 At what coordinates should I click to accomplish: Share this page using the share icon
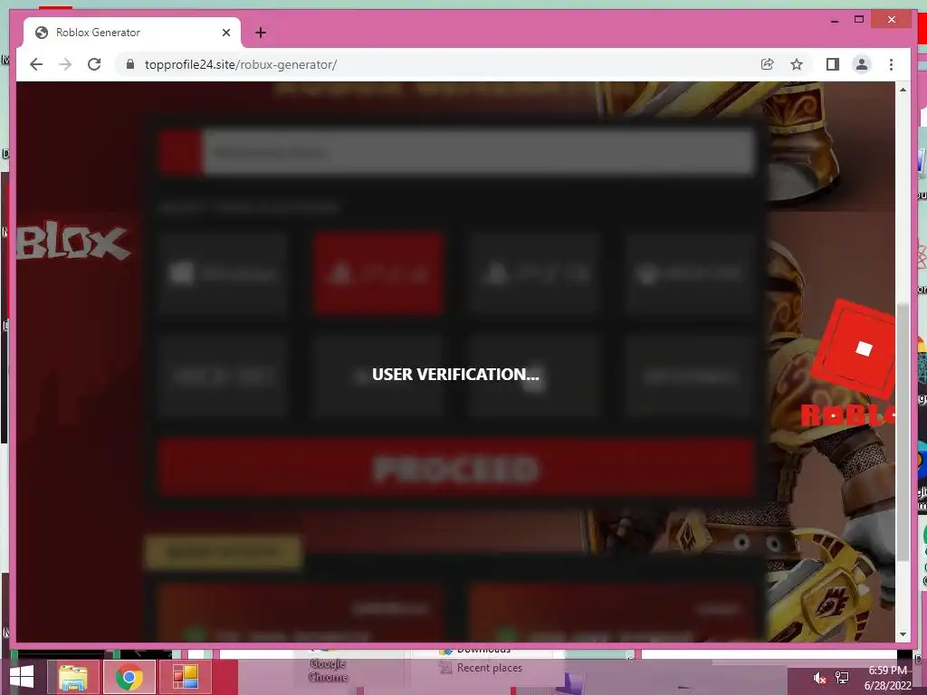coord(767,64)
